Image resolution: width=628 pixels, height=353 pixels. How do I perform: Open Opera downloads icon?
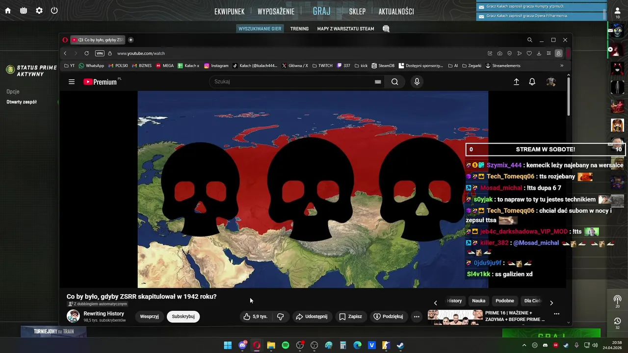coord(539,53)
